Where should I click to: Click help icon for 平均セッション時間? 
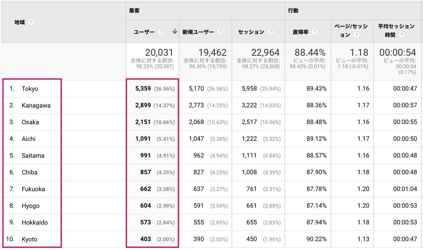(401, 35)
